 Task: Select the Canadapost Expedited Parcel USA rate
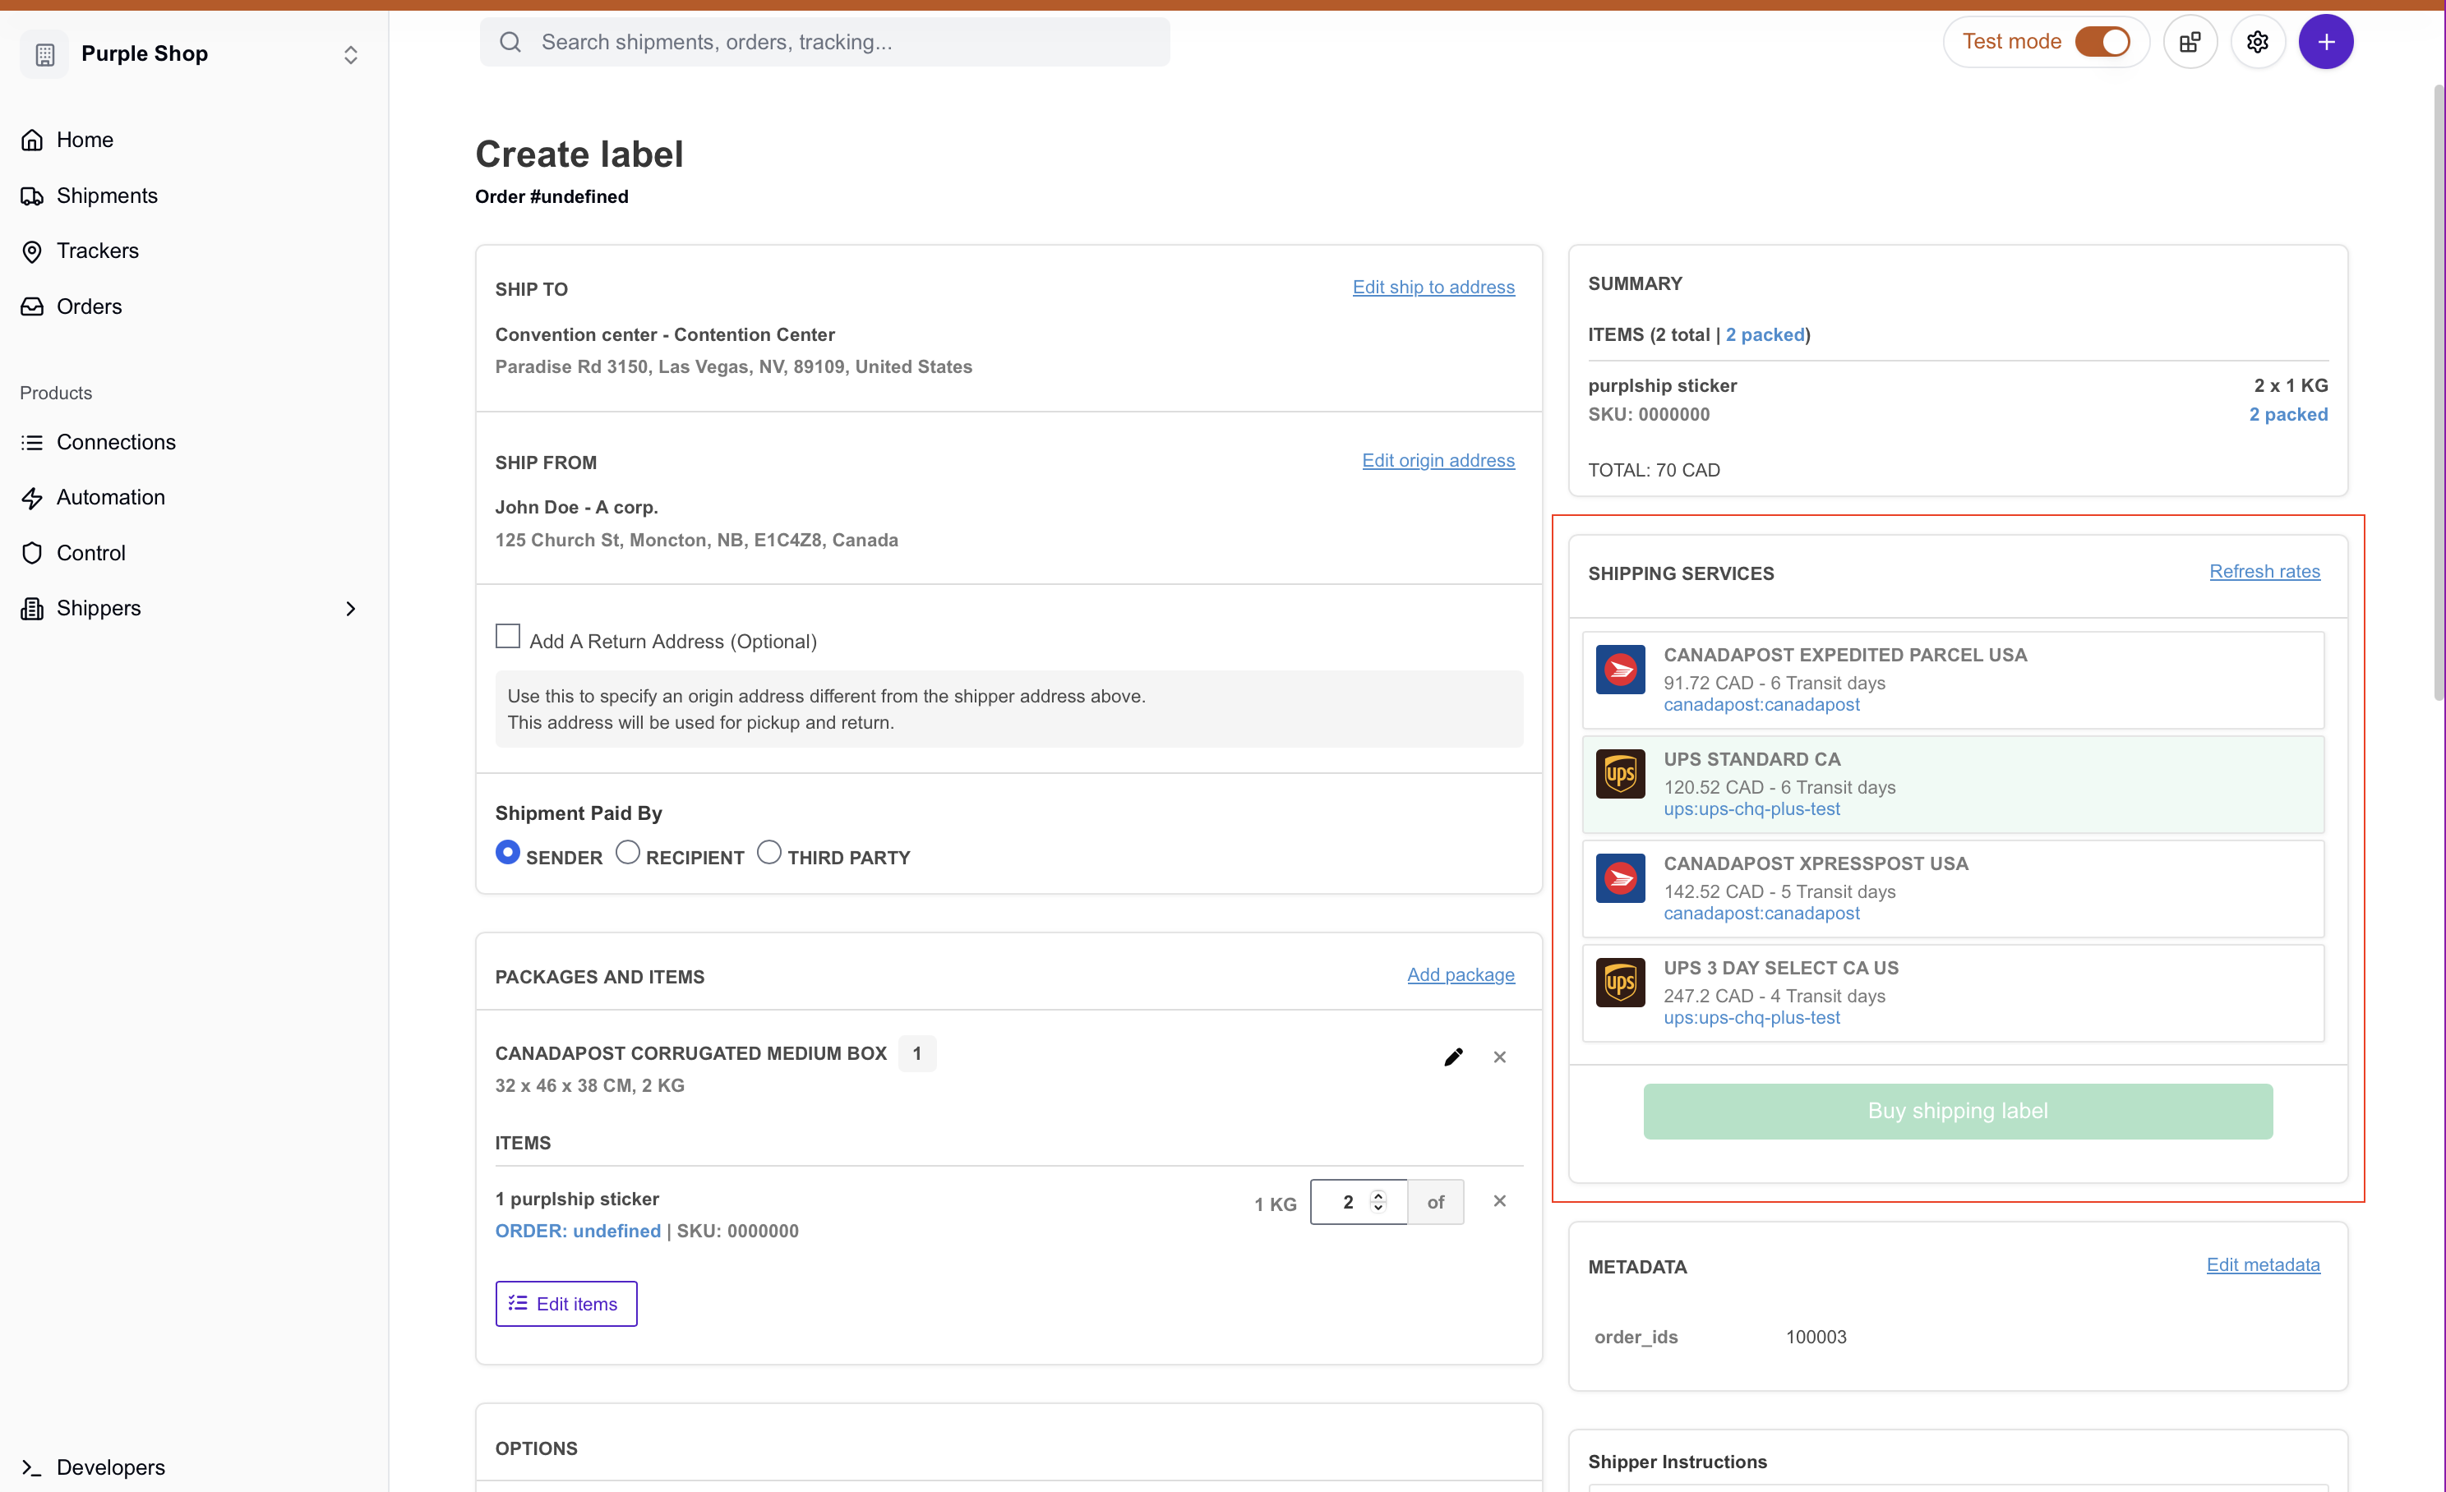(x=1952, y=679)
